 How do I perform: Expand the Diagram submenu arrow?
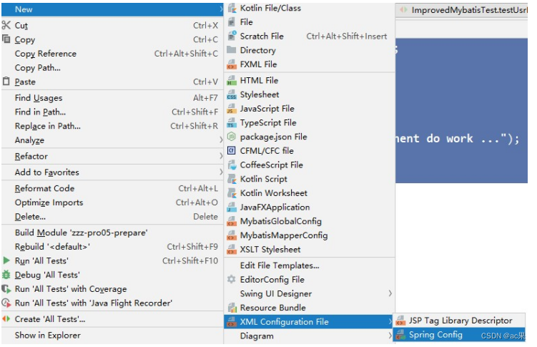(x=390, y=336)
